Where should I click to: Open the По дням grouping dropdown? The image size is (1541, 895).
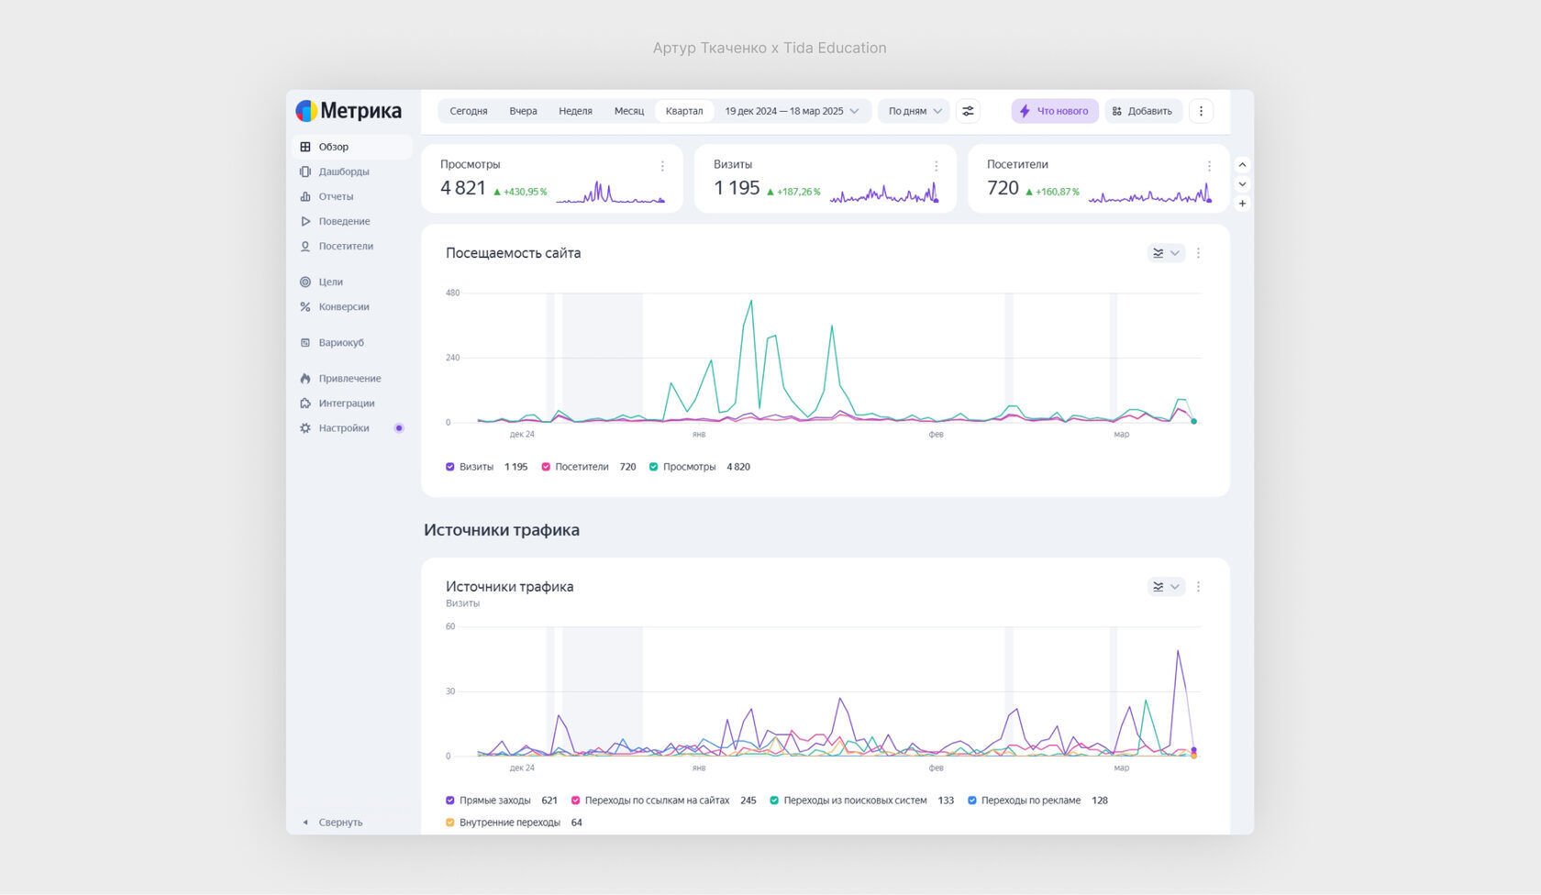coord(915,111)
